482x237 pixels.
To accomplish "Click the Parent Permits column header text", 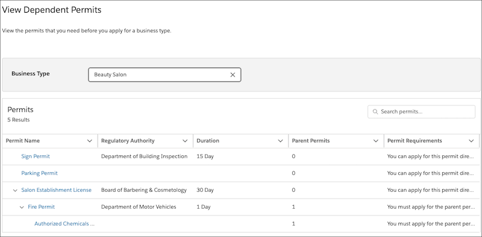I will click(x=311, y=141).
